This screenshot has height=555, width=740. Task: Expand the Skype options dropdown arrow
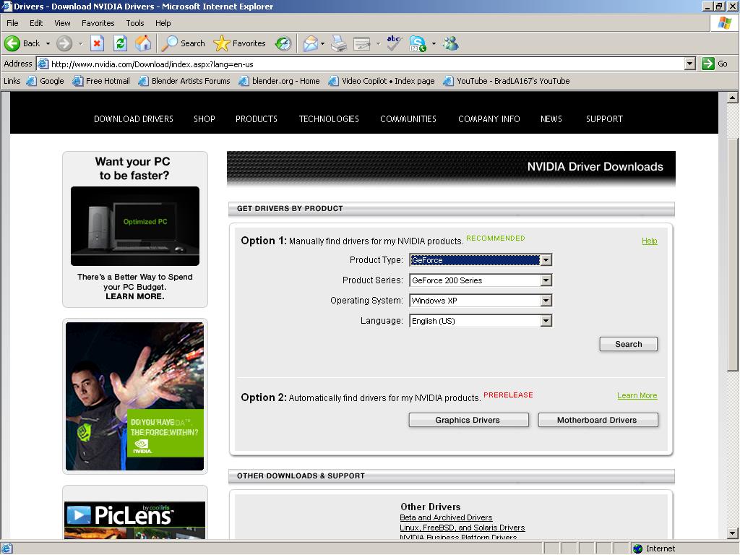(x=434, y=43)
